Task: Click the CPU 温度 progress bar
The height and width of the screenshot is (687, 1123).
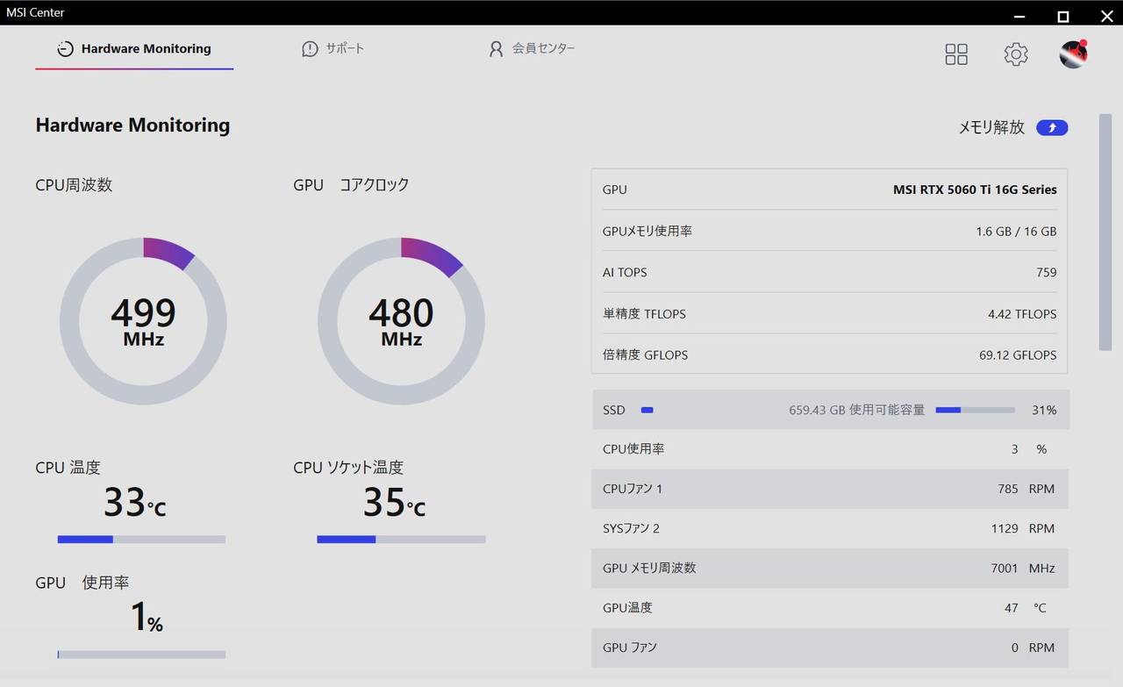Action: [141, 540]
